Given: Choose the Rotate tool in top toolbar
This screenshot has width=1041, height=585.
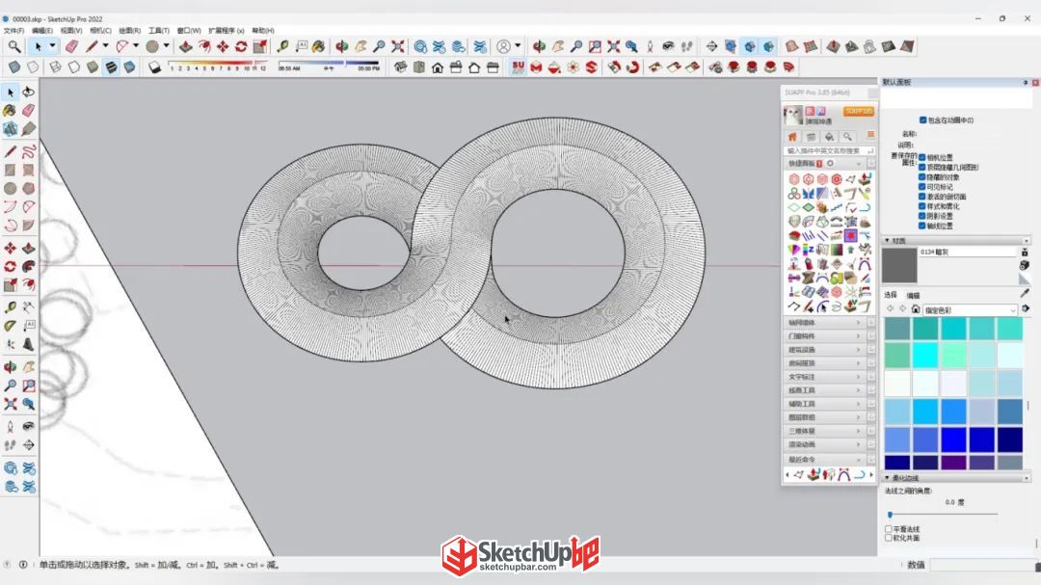Looking at the screenshot, I should point(241,46).
